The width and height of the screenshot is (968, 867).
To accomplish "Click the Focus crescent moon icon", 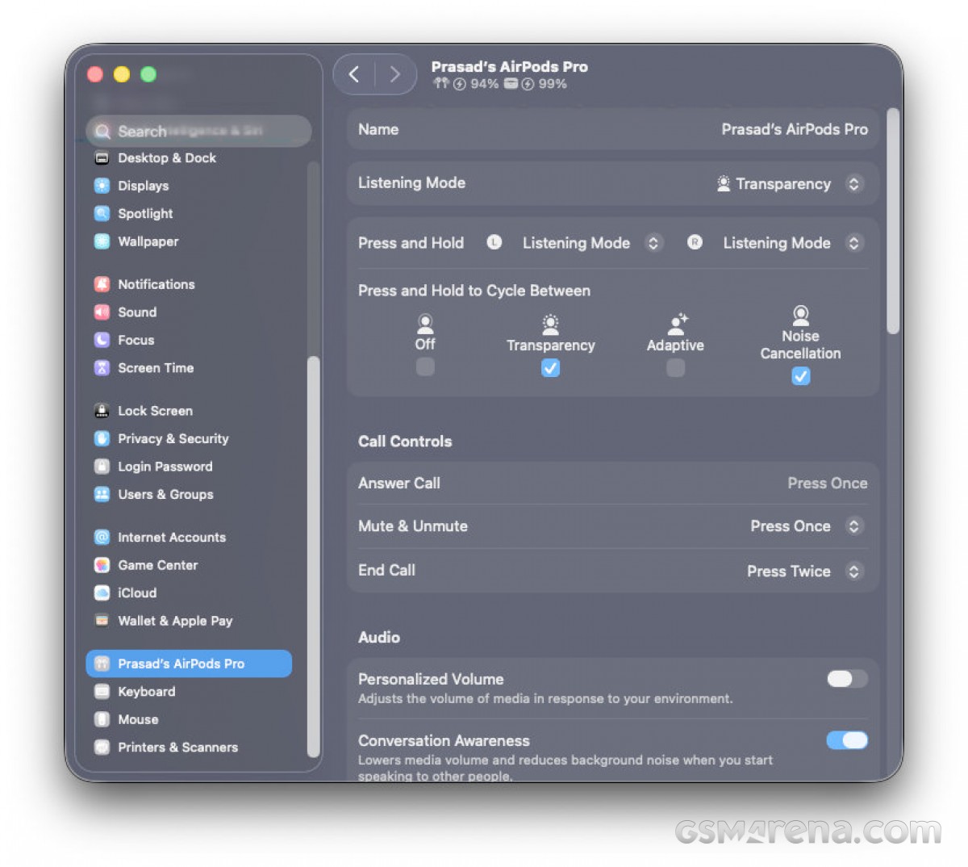I will pos(102,340).
